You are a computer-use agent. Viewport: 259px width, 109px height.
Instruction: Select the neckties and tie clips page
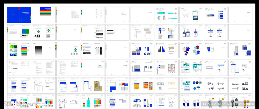coord(167,50)
